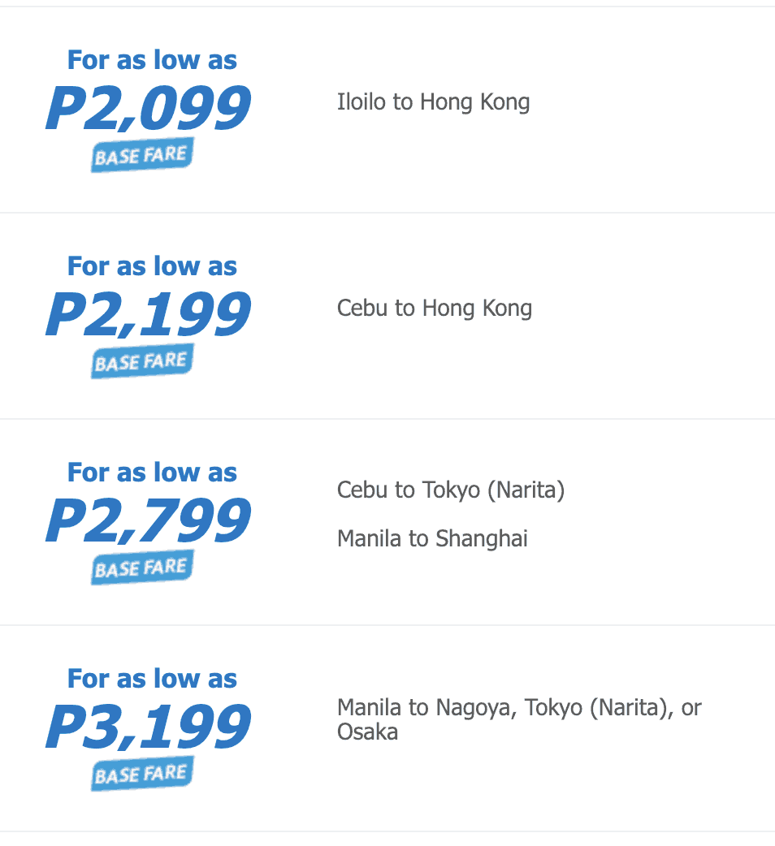Click "For as low as" above P2,799

(152, 473)
